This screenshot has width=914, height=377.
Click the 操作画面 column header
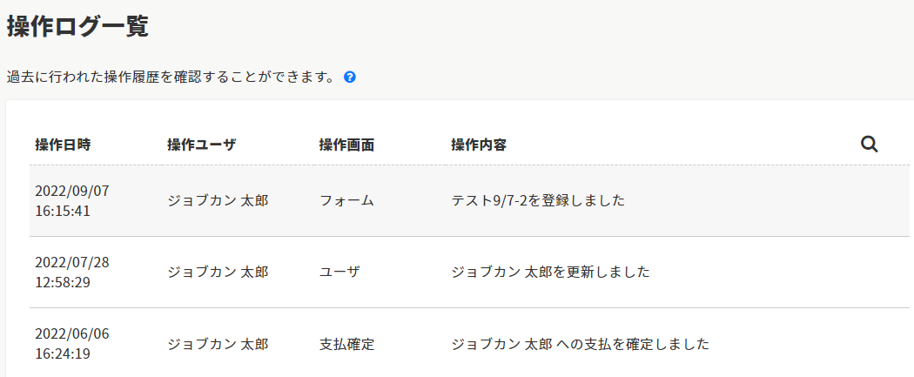pyautogui.click(x=346, y=145)
